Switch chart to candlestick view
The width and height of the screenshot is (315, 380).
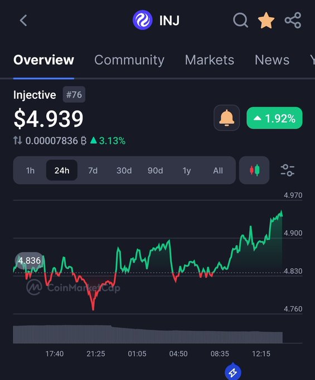pyautogui.click(x=254, y=170)
